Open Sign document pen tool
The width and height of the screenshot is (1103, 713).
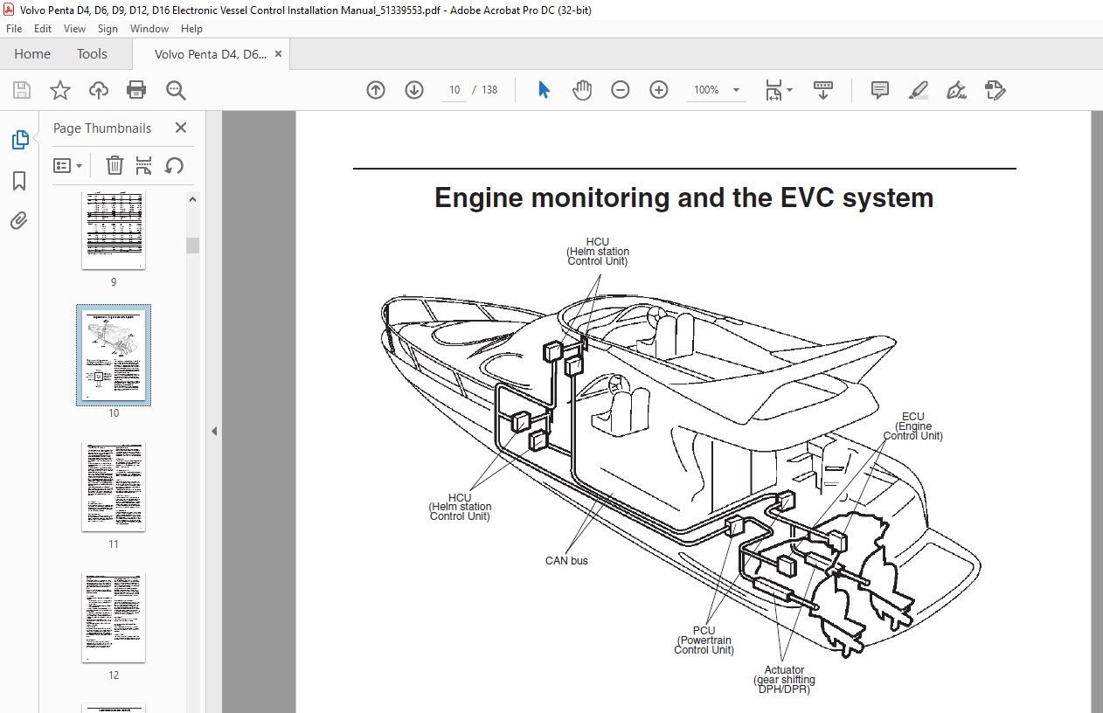(956, 90)
